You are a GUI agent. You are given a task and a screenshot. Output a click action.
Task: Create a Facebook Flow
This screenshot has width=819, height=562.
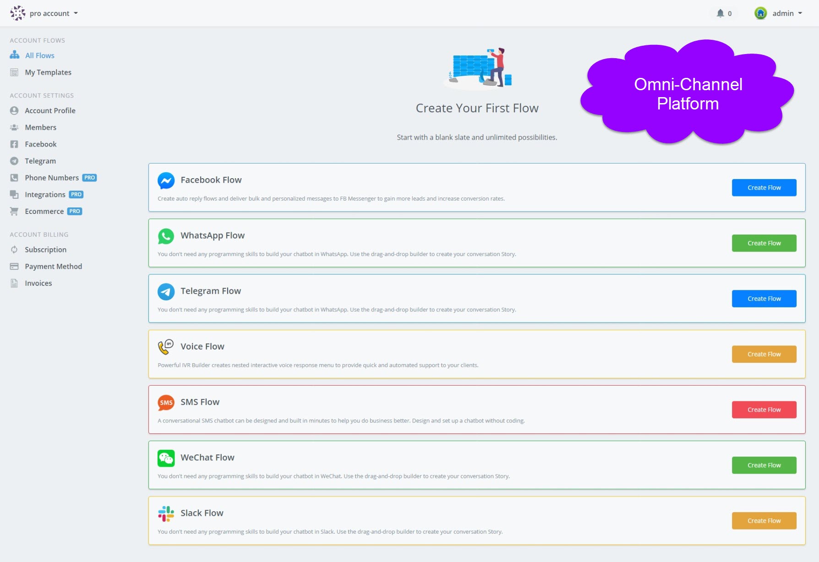tap(764, 188)
